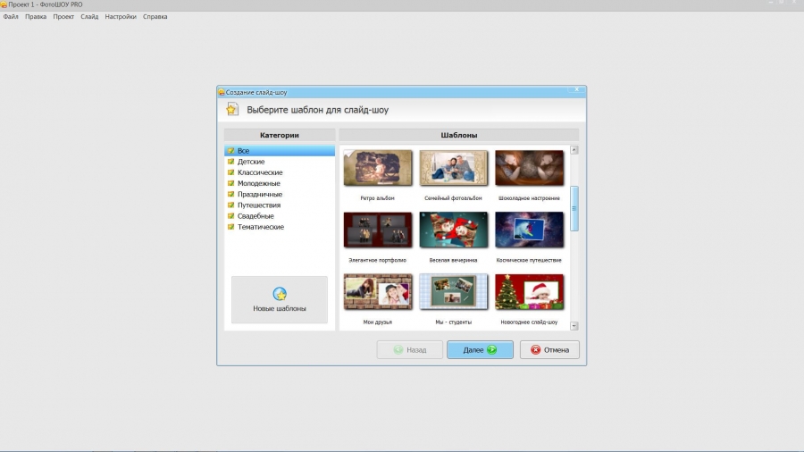The height and width of the screenshot is (452, 804).
Task: Click the checkmark icon next to Детские
Action: [230, 162]
